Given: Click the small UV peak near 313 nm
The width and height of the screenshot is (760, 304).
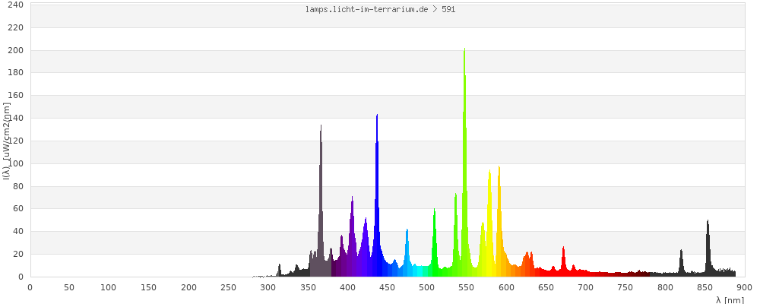Looking at the screenshot, I should point(279,270).
